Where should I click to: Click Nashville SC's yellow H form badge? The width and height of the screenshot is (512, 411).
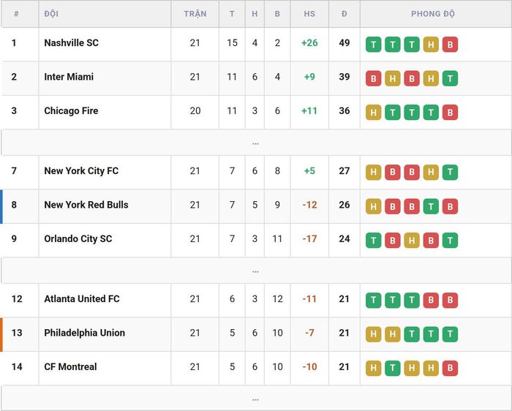[x=431, y=45]
